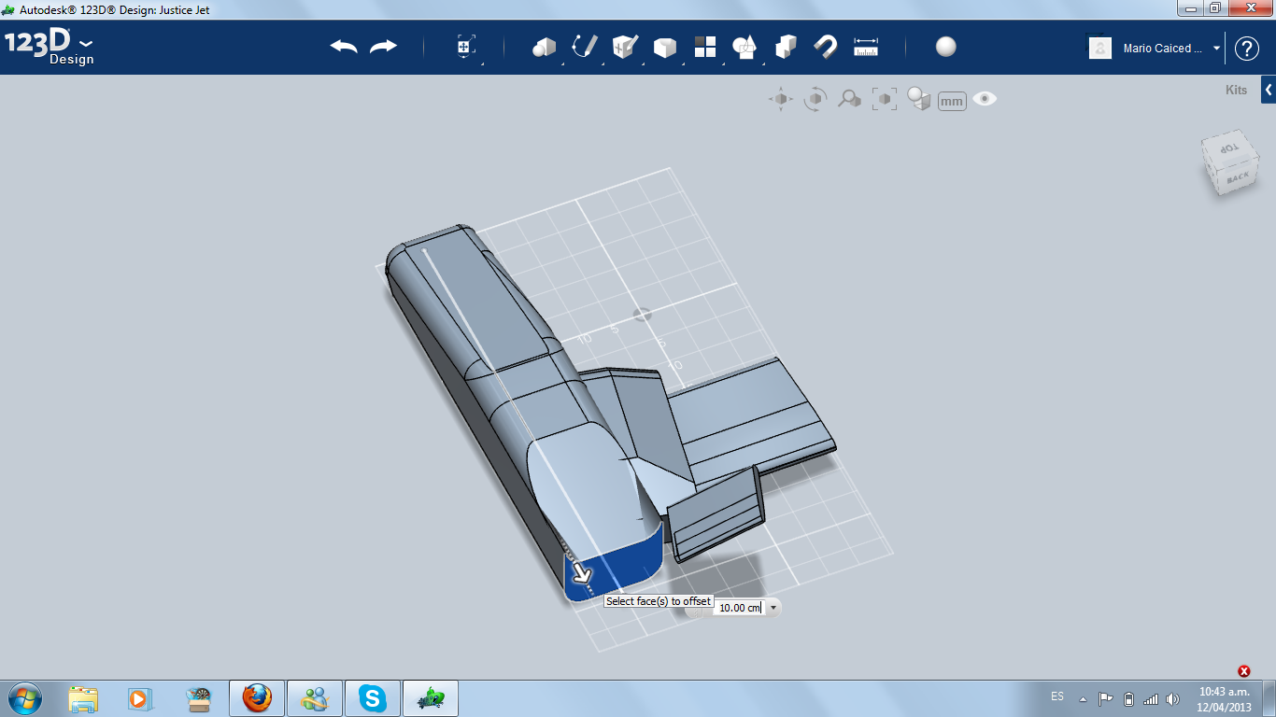Switch to Skype in the taskbar
The height and width of the screenshot is (717, 1276).
[374, 698]
